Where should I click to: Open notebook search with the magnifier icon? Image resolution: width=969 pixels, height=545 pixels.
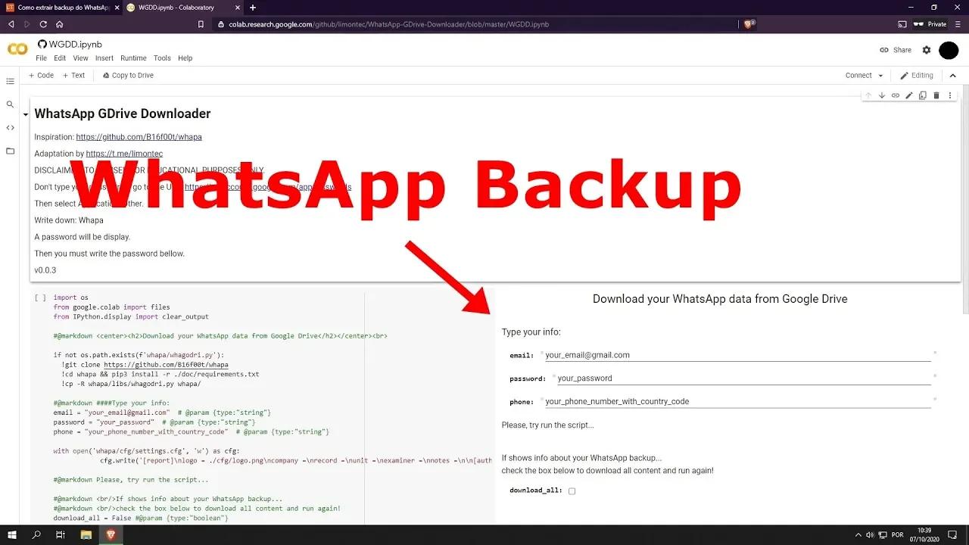click(x=10, y=104)
